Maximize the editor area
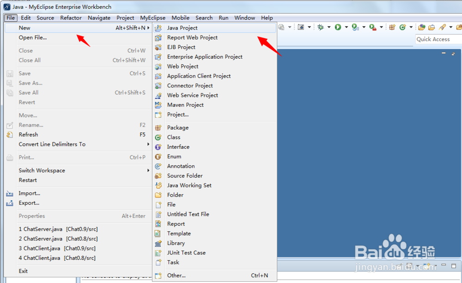The image size is (462, 283). [x=453, y=54]
